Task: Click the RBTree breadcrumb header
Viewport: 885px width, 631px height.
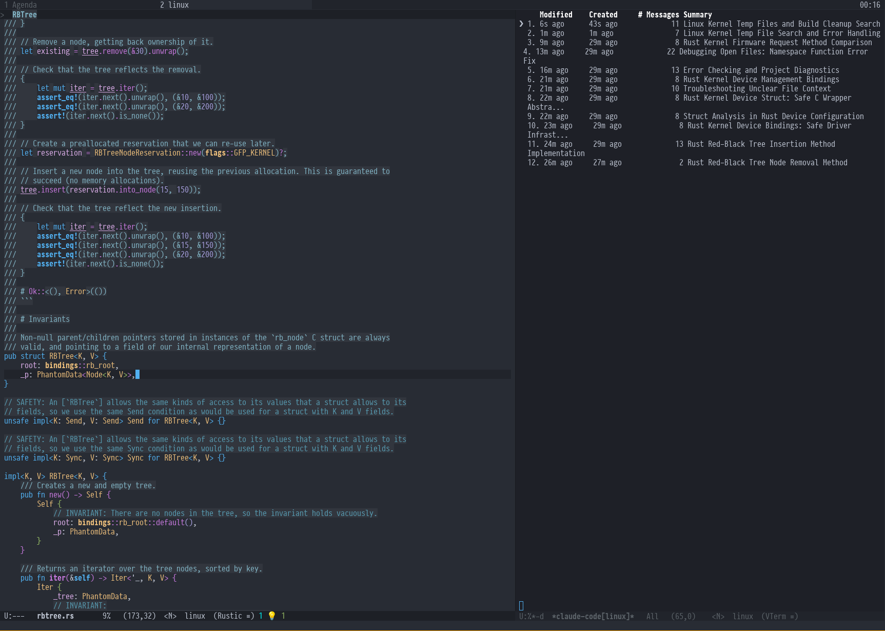Action: 25,15
